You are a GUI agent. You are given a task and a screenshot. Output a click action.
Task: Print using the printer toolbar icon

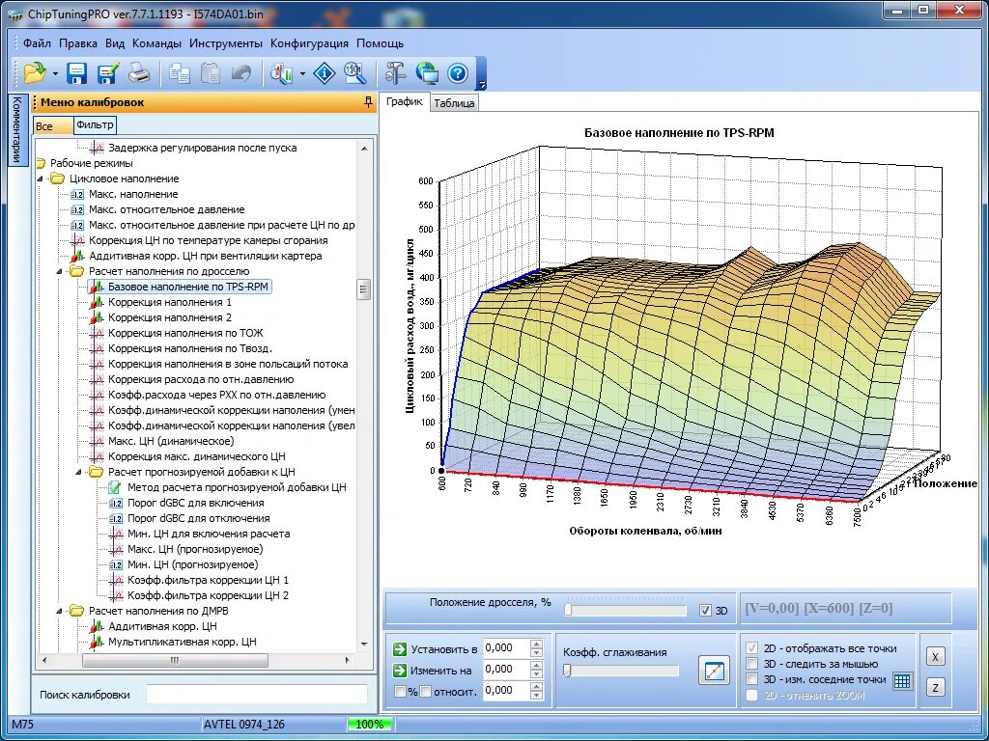139,73
